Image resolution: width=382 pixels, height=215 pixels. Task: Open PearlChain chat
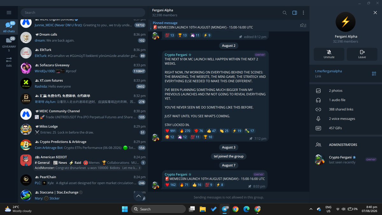(x=83, y=180)
